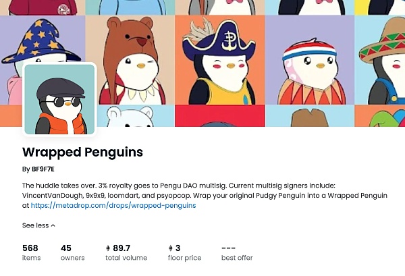Click the Ethereum icon beside total volume

pyautogui.click(x=108, y=248)
